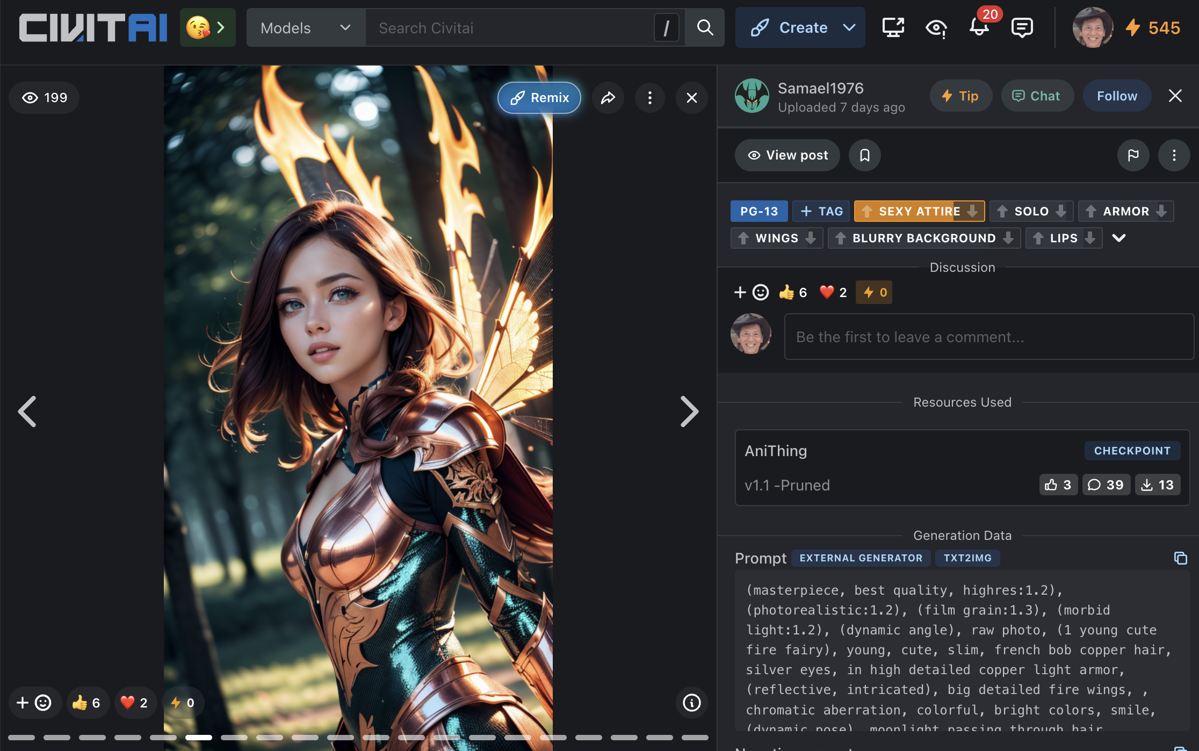Image resolution: width=1199 pixels, height=751 pixels.
Task: Upvote the WINGS tag
Action: point(743,238)
